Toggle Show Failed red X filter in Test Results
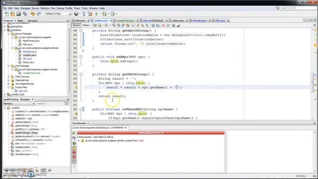The height and width of the screenshot is (179, 318). point(74,157)
